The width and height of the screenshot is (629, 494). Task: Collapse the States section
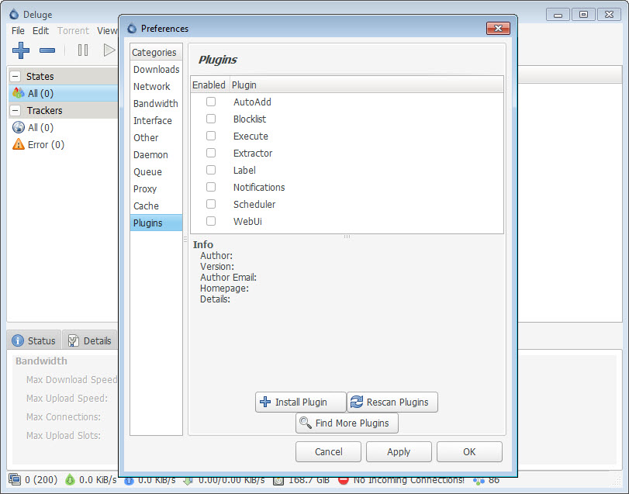click(16, 76)
